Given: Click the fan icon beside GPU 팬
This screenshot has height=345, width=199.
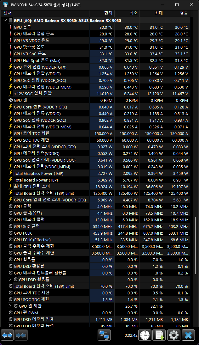Looking at the screenshot, I should [10, 100].
